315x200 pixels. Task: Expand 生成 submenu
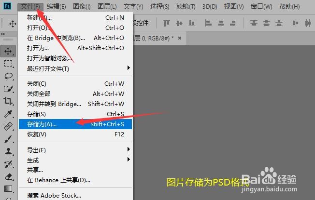129,160
